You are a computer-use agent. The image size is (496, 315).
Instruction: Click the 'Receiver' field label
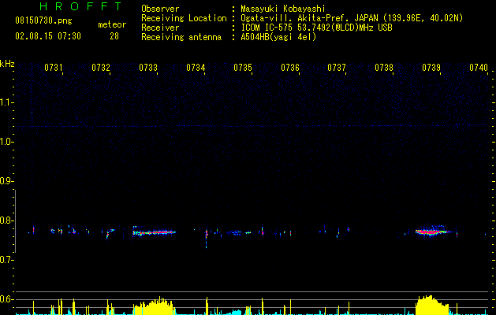point(160,28)
